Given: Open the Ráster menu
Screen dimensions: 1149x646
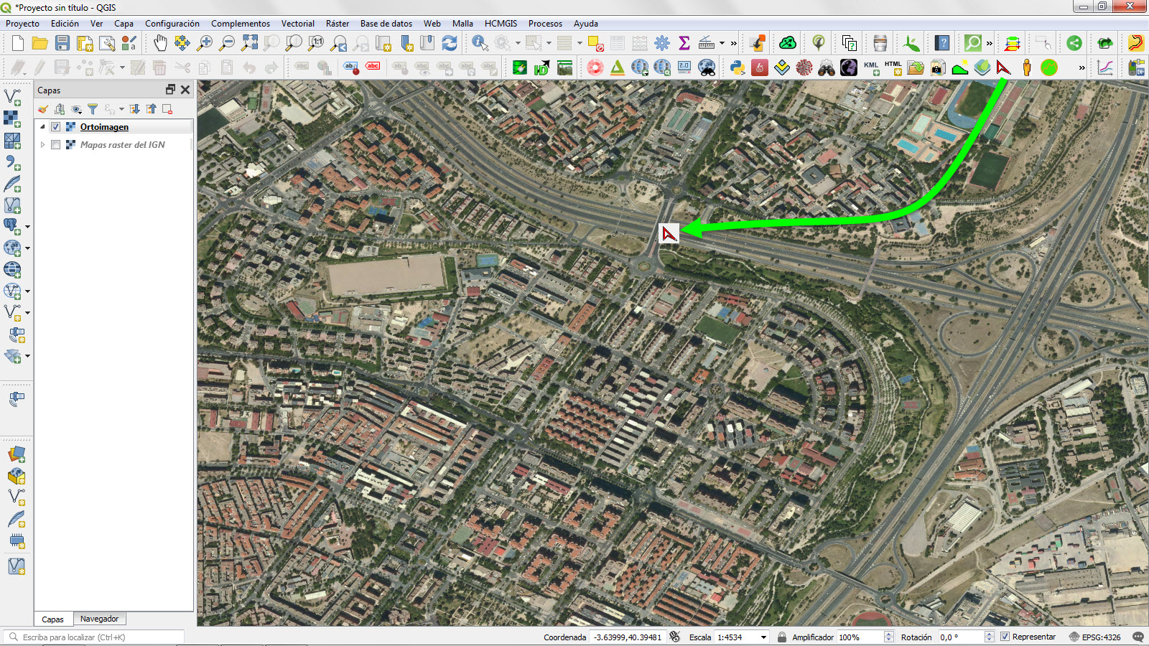Looking at the screenshot, I should 337,24.
